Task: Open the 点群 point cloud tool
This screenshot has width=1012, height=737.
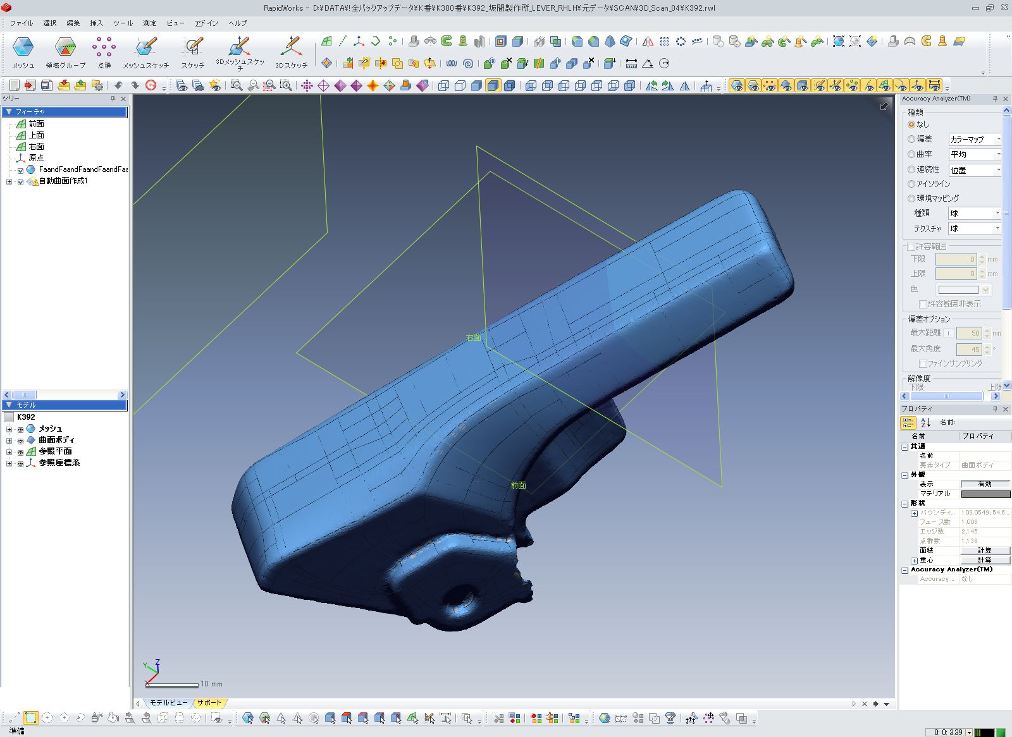Action: coord(104,52)
